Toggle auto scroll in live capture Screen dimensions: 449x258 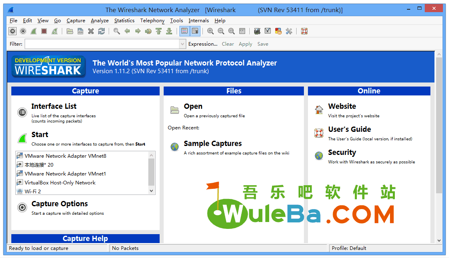click(x=195, y=31)
